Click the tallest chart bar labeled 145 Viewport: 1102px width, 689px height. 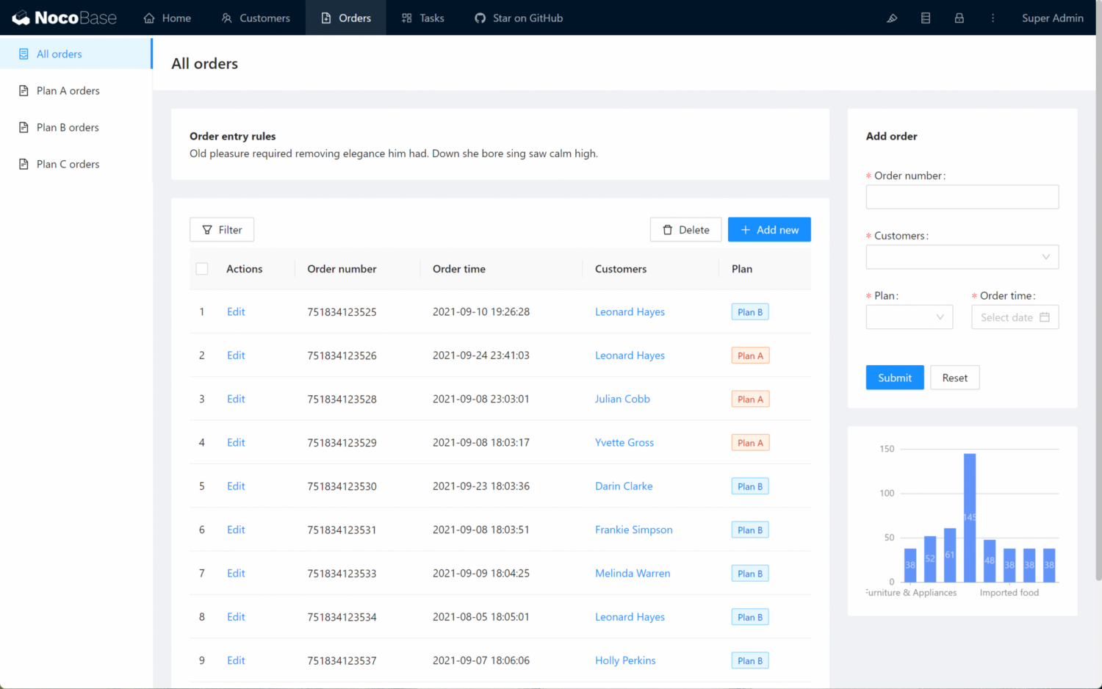[970, 518]
